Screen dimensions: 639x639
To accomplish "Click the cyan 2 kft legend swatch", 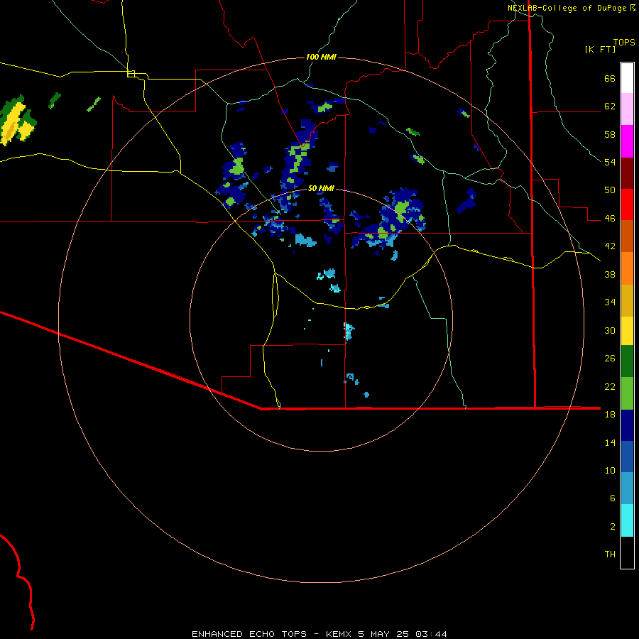I will pos(627,520).
